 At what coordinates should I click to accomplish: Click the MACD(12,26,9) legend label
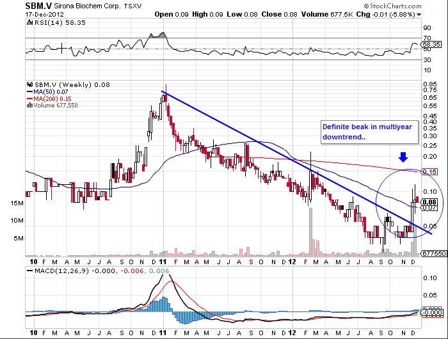(61, 271)
